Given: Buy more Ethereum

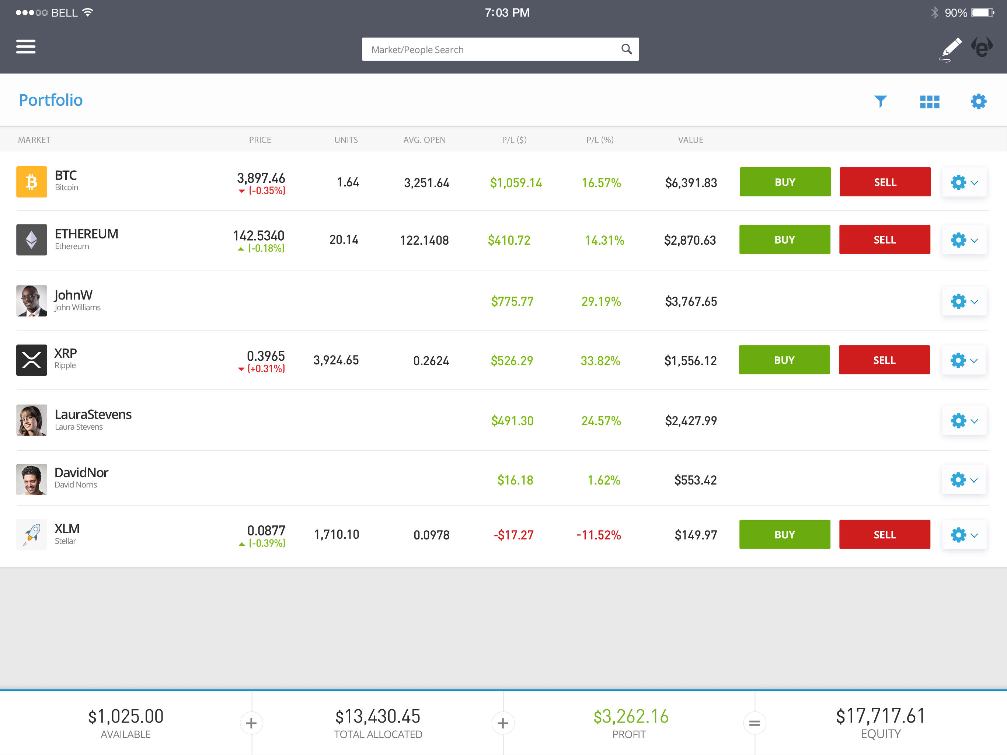Looking at the screenshot, I should 784,240.
